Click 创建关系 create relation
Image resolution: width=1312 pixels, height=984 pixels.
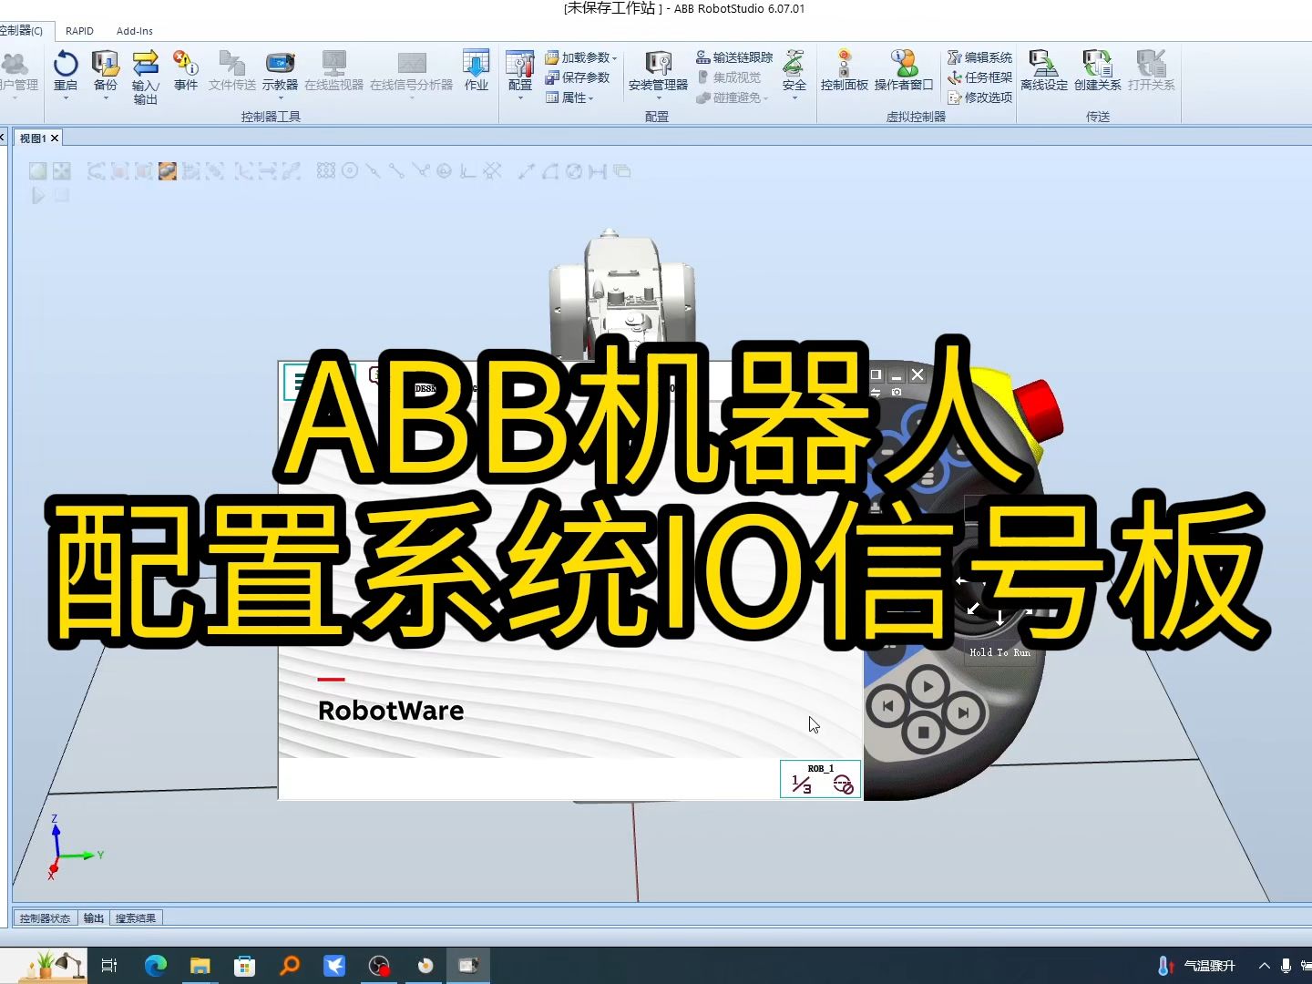1098,72
